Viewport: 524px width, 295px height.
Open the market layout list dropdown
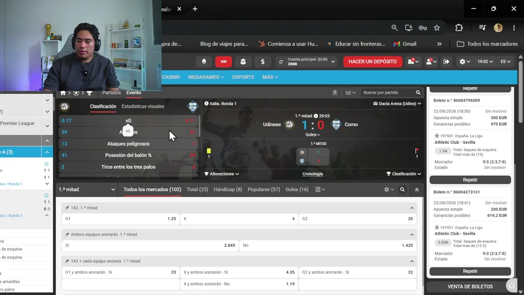pyautogui.click(x=320, y=190)
